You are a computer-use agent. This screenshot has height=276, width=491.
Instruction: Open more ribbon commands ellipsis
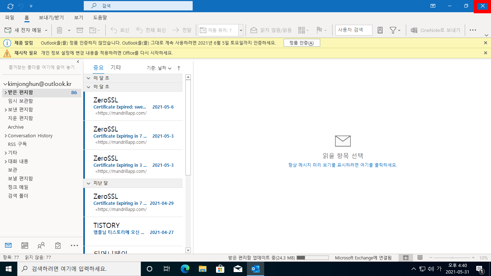click(x=473, y=30)
